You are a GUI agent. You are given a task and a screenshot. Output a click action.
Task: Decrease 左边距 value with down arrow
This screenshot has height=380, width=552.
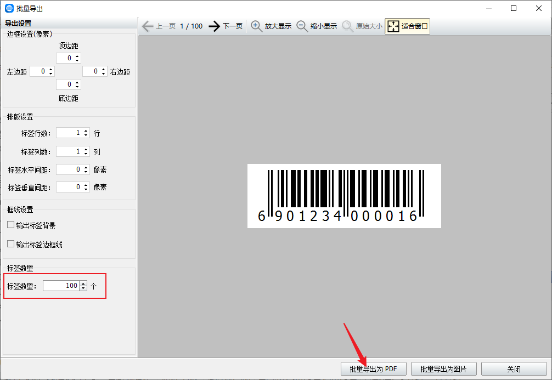pos(50,74)
